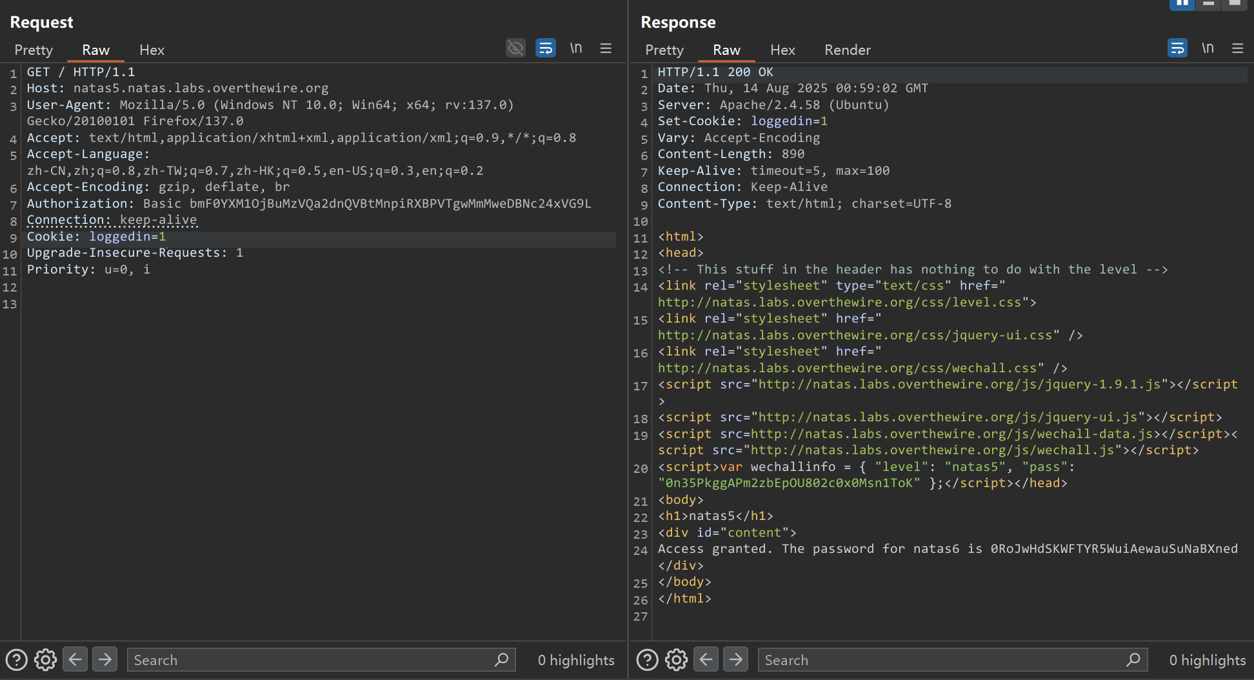This screenshot has width=1254, height=680.
Task: Go to next match in Response search
Action: (x=735, y=659)
